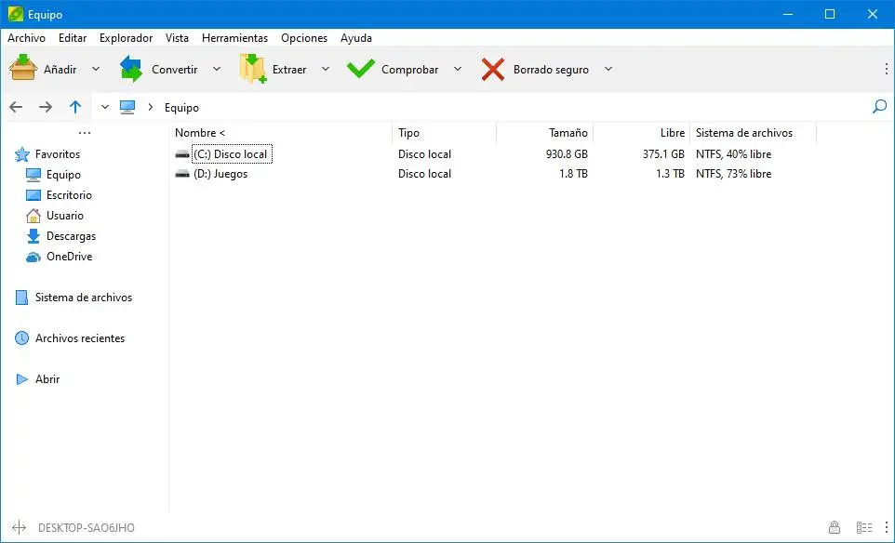Image resolution: width=895 pixels, height=543 pixels.
Task: Sort by Sistema de archivos column header
Action: [753, 133]
